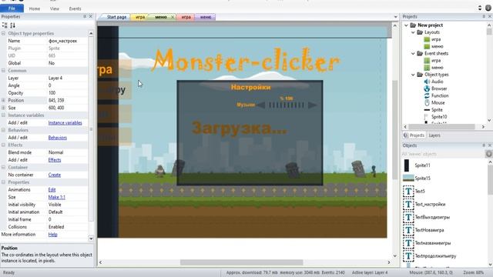Open the tab list dropdown arrow
This screenshot has height=277, width=493.
click(x=395, y=17)
